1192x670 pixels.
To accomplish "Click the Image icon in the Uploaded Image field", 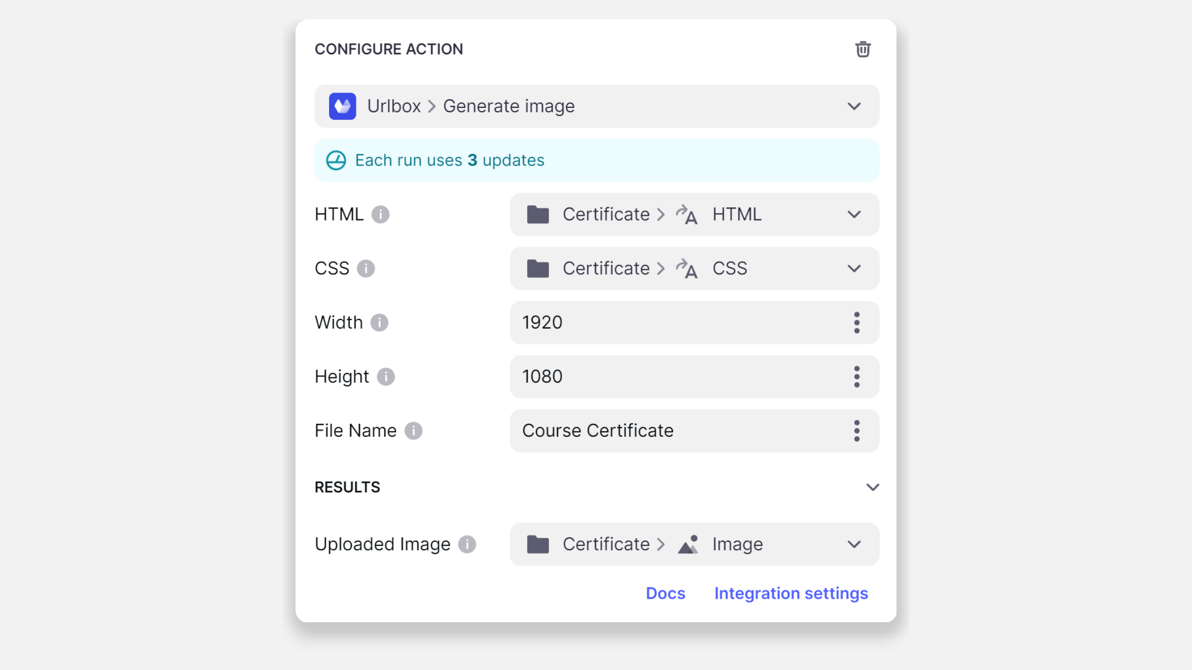I will pos(687,544).
